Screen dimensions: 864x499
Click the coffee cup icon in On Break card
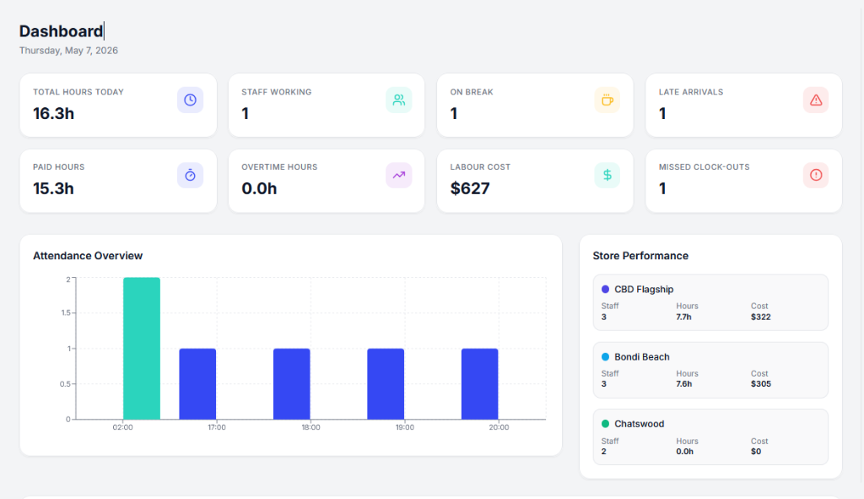[607, 100]
